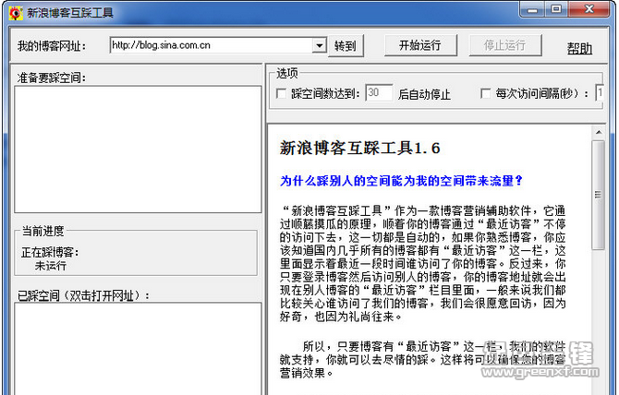Click the 我的博客网址 label
The width and height of the screenshot is (619, 395).
tap(52, 46)
